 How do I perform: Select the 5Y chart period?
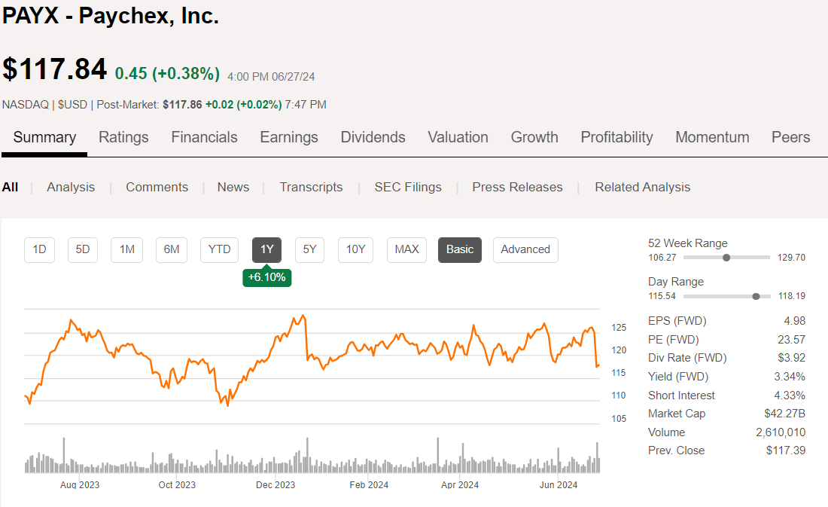[x=309, y=249]
